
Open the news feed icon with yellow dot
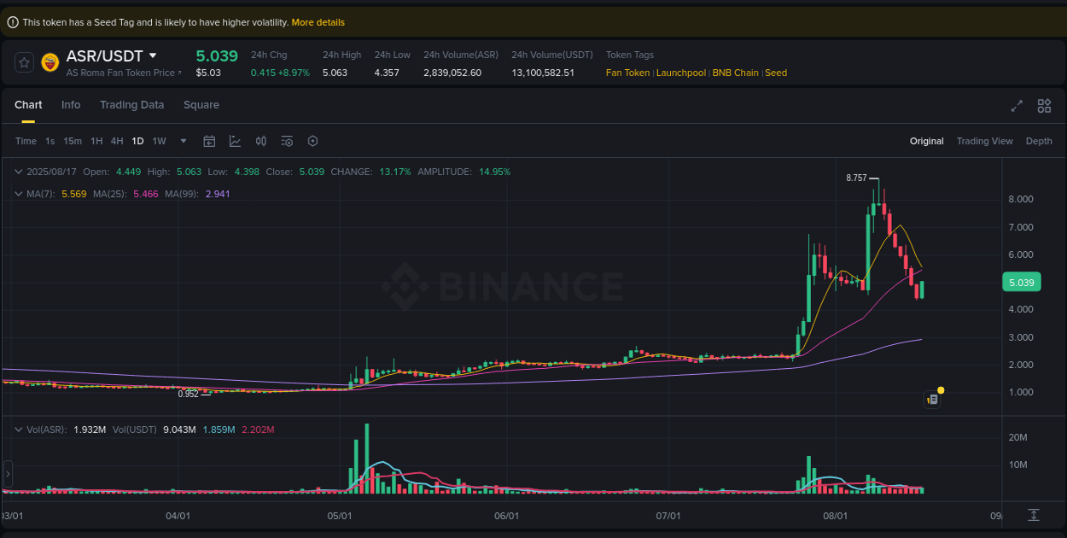932,399
